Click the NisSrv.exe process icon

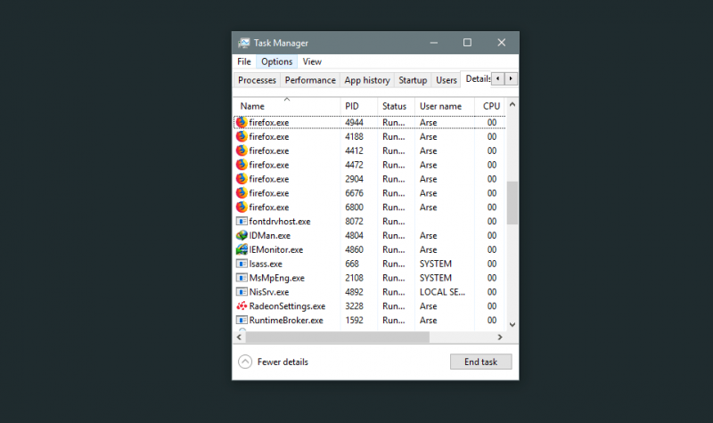[242, 292]
